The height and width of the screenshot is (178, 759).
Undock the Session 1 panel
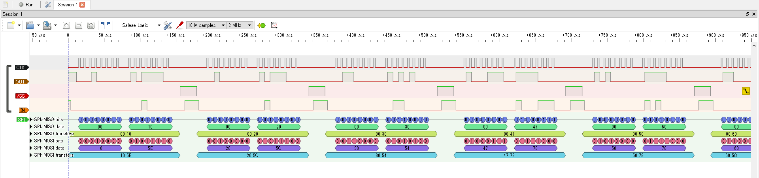[x=747, y=14]
